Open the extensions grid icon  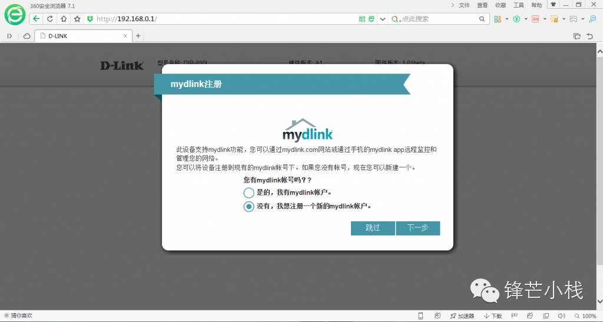(x=498, y=19)
